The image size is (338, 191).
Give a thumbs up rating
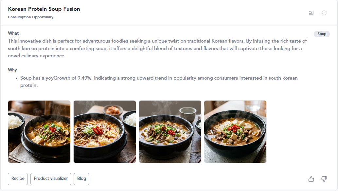pyautogui.click(x=311, y=179)
